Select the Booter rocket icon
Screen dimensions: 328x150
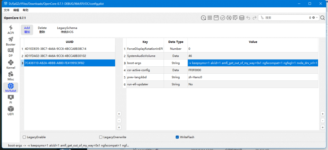tap(11, 41)
